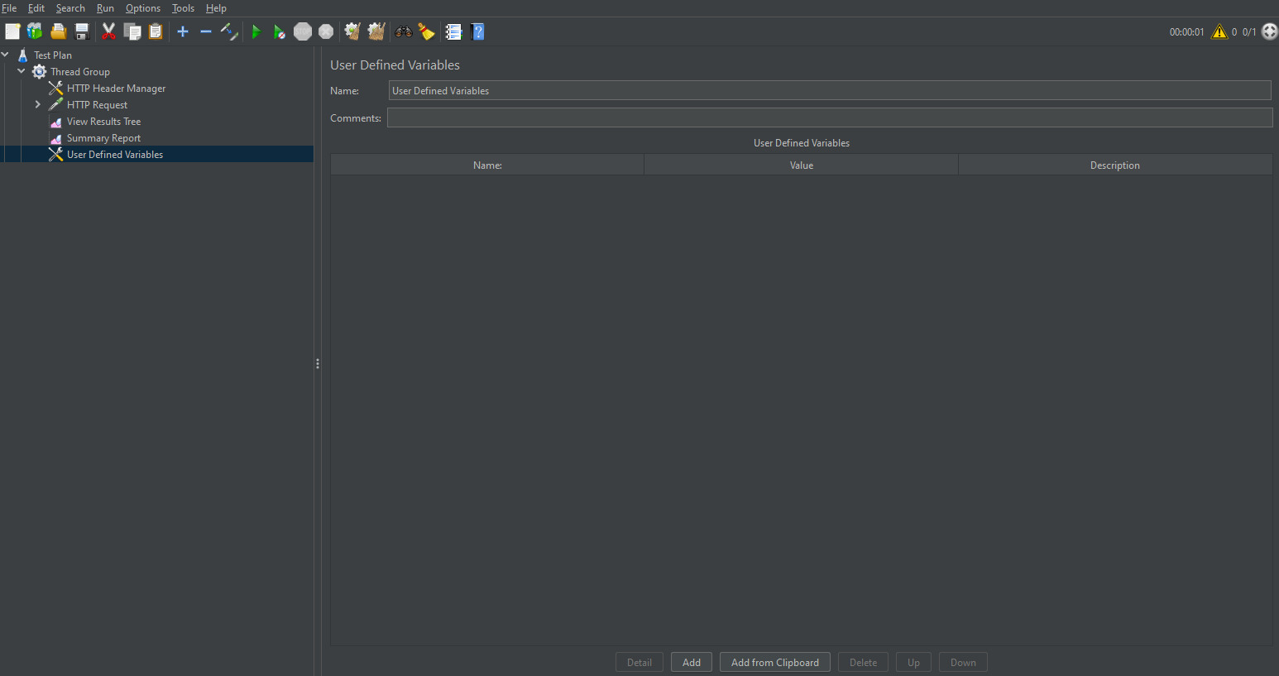
Task: Open the Run menu
Action: pyautogui.click(x=105, y=8)
